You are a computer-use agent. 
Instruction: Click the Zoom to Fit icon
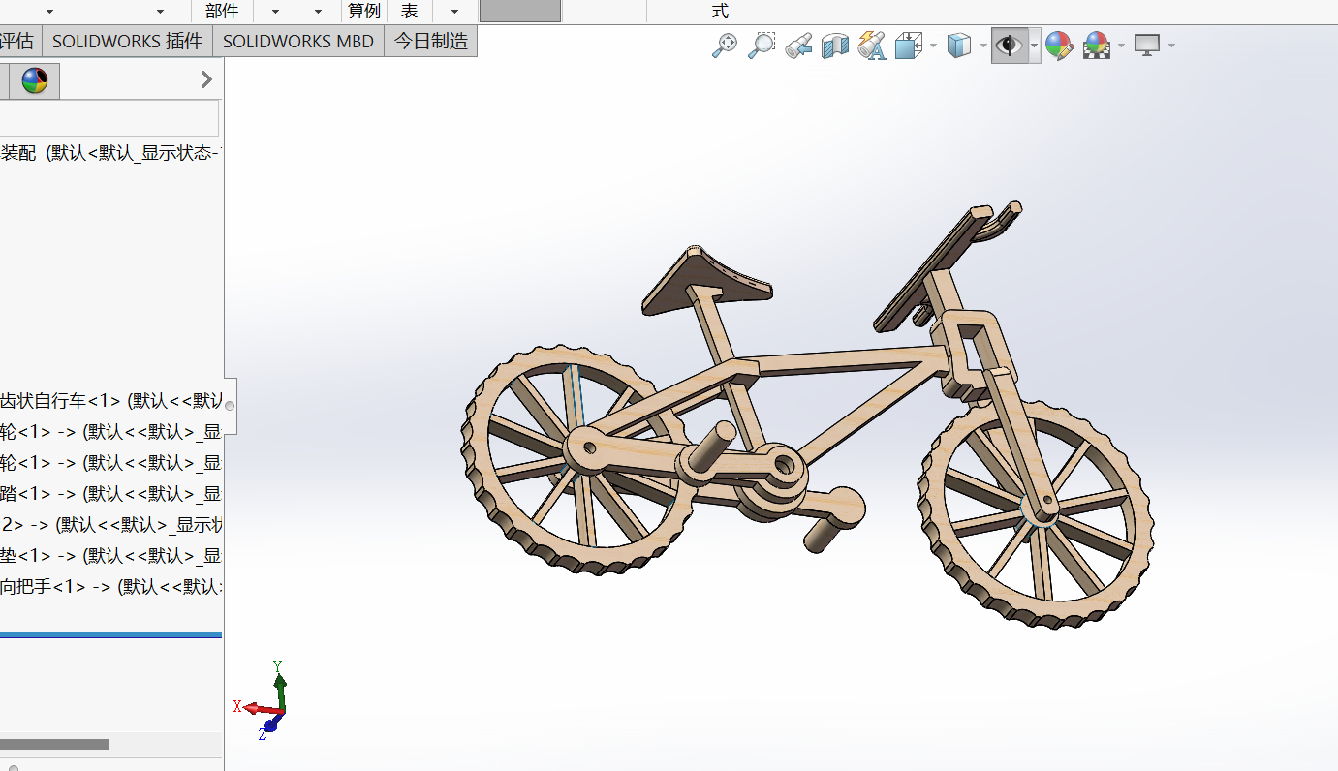(x=724, y=46)
